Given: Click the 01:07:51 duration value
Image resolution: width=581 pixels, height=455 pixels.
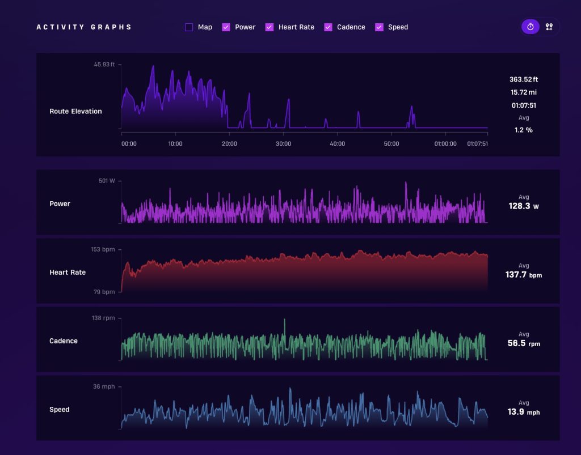Looking at the screenshot, I should [524, 105].
